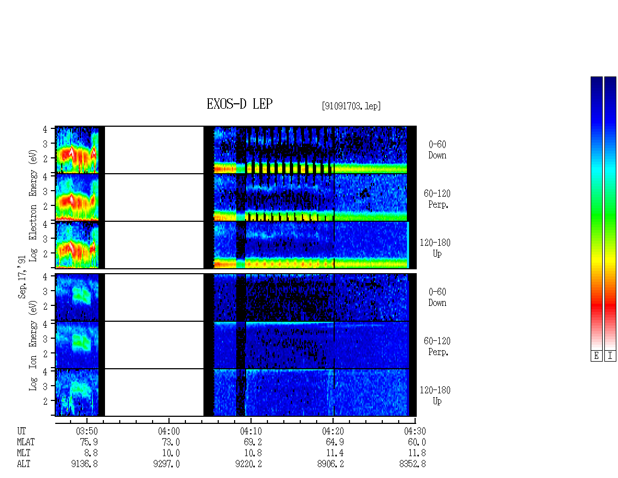Viewport: 618px width, 478px height.
Task: Click the boxed E label under color bar
Action: click(596, 356)
